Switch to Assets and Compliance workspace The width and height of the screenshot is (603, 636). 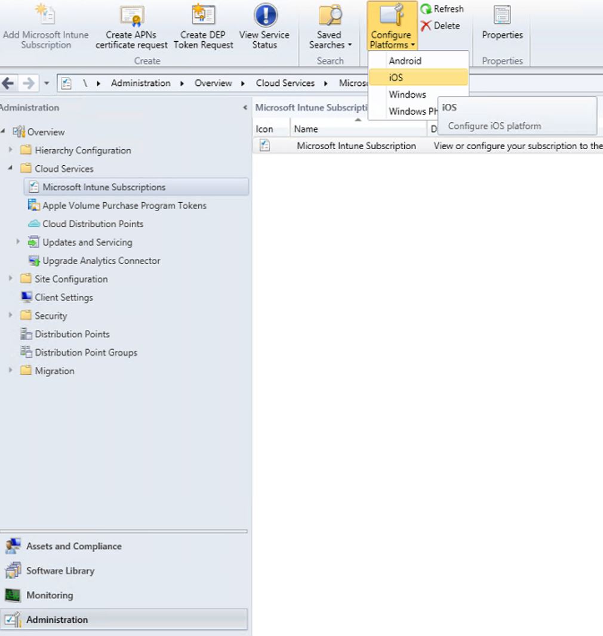[x=124, y=547]
